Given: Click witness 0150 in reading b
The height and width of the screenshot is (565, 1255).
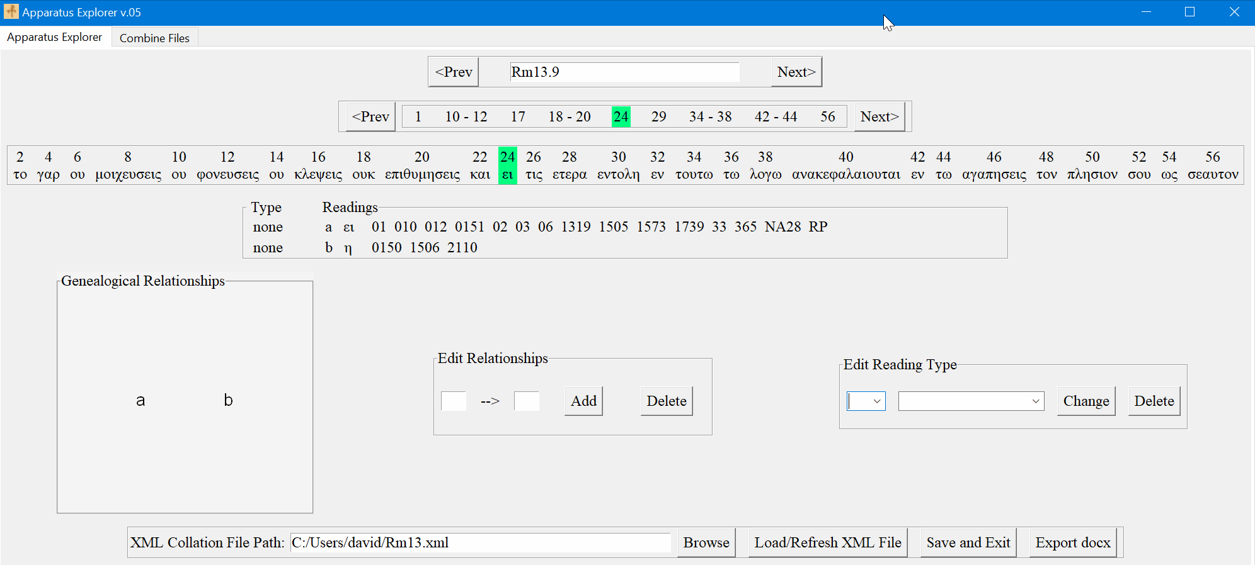Looking at the screenshot, I should pyautogui.click(x=387, y=247).
